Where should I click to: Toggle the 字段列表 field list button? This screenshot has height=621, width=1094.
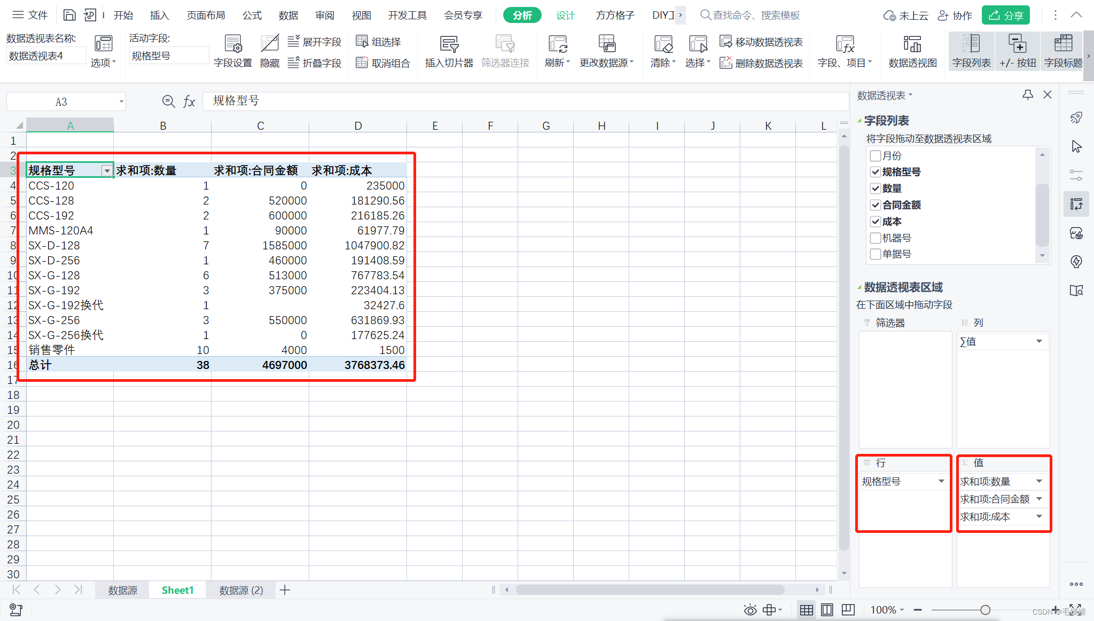(x=971, y=52)
